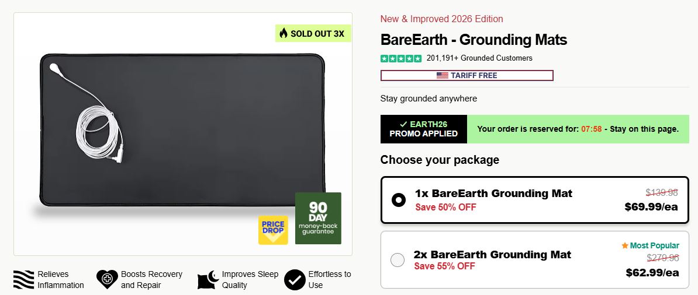Viewport: 698px width, 295px height.
Task: Click the 90 Day money-back guarantee badge
Action: [x=318, y=218]
